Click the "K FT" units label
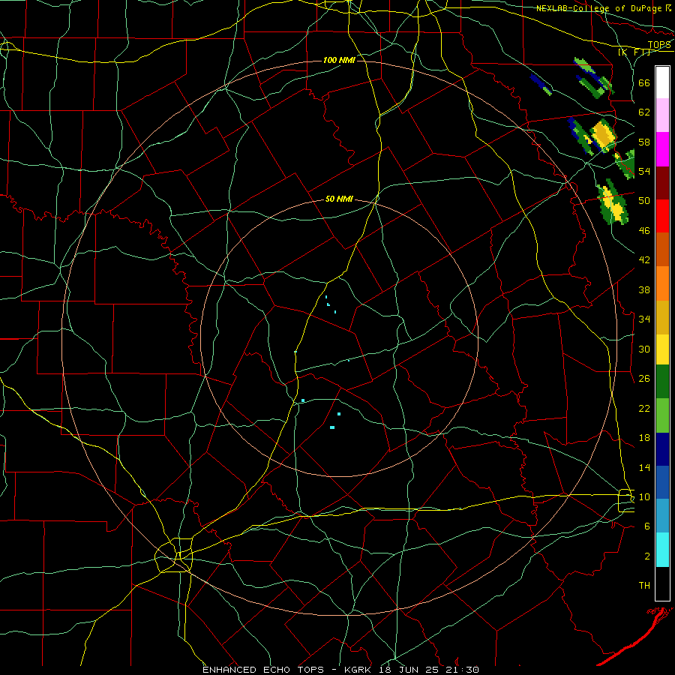 point(634,52)
